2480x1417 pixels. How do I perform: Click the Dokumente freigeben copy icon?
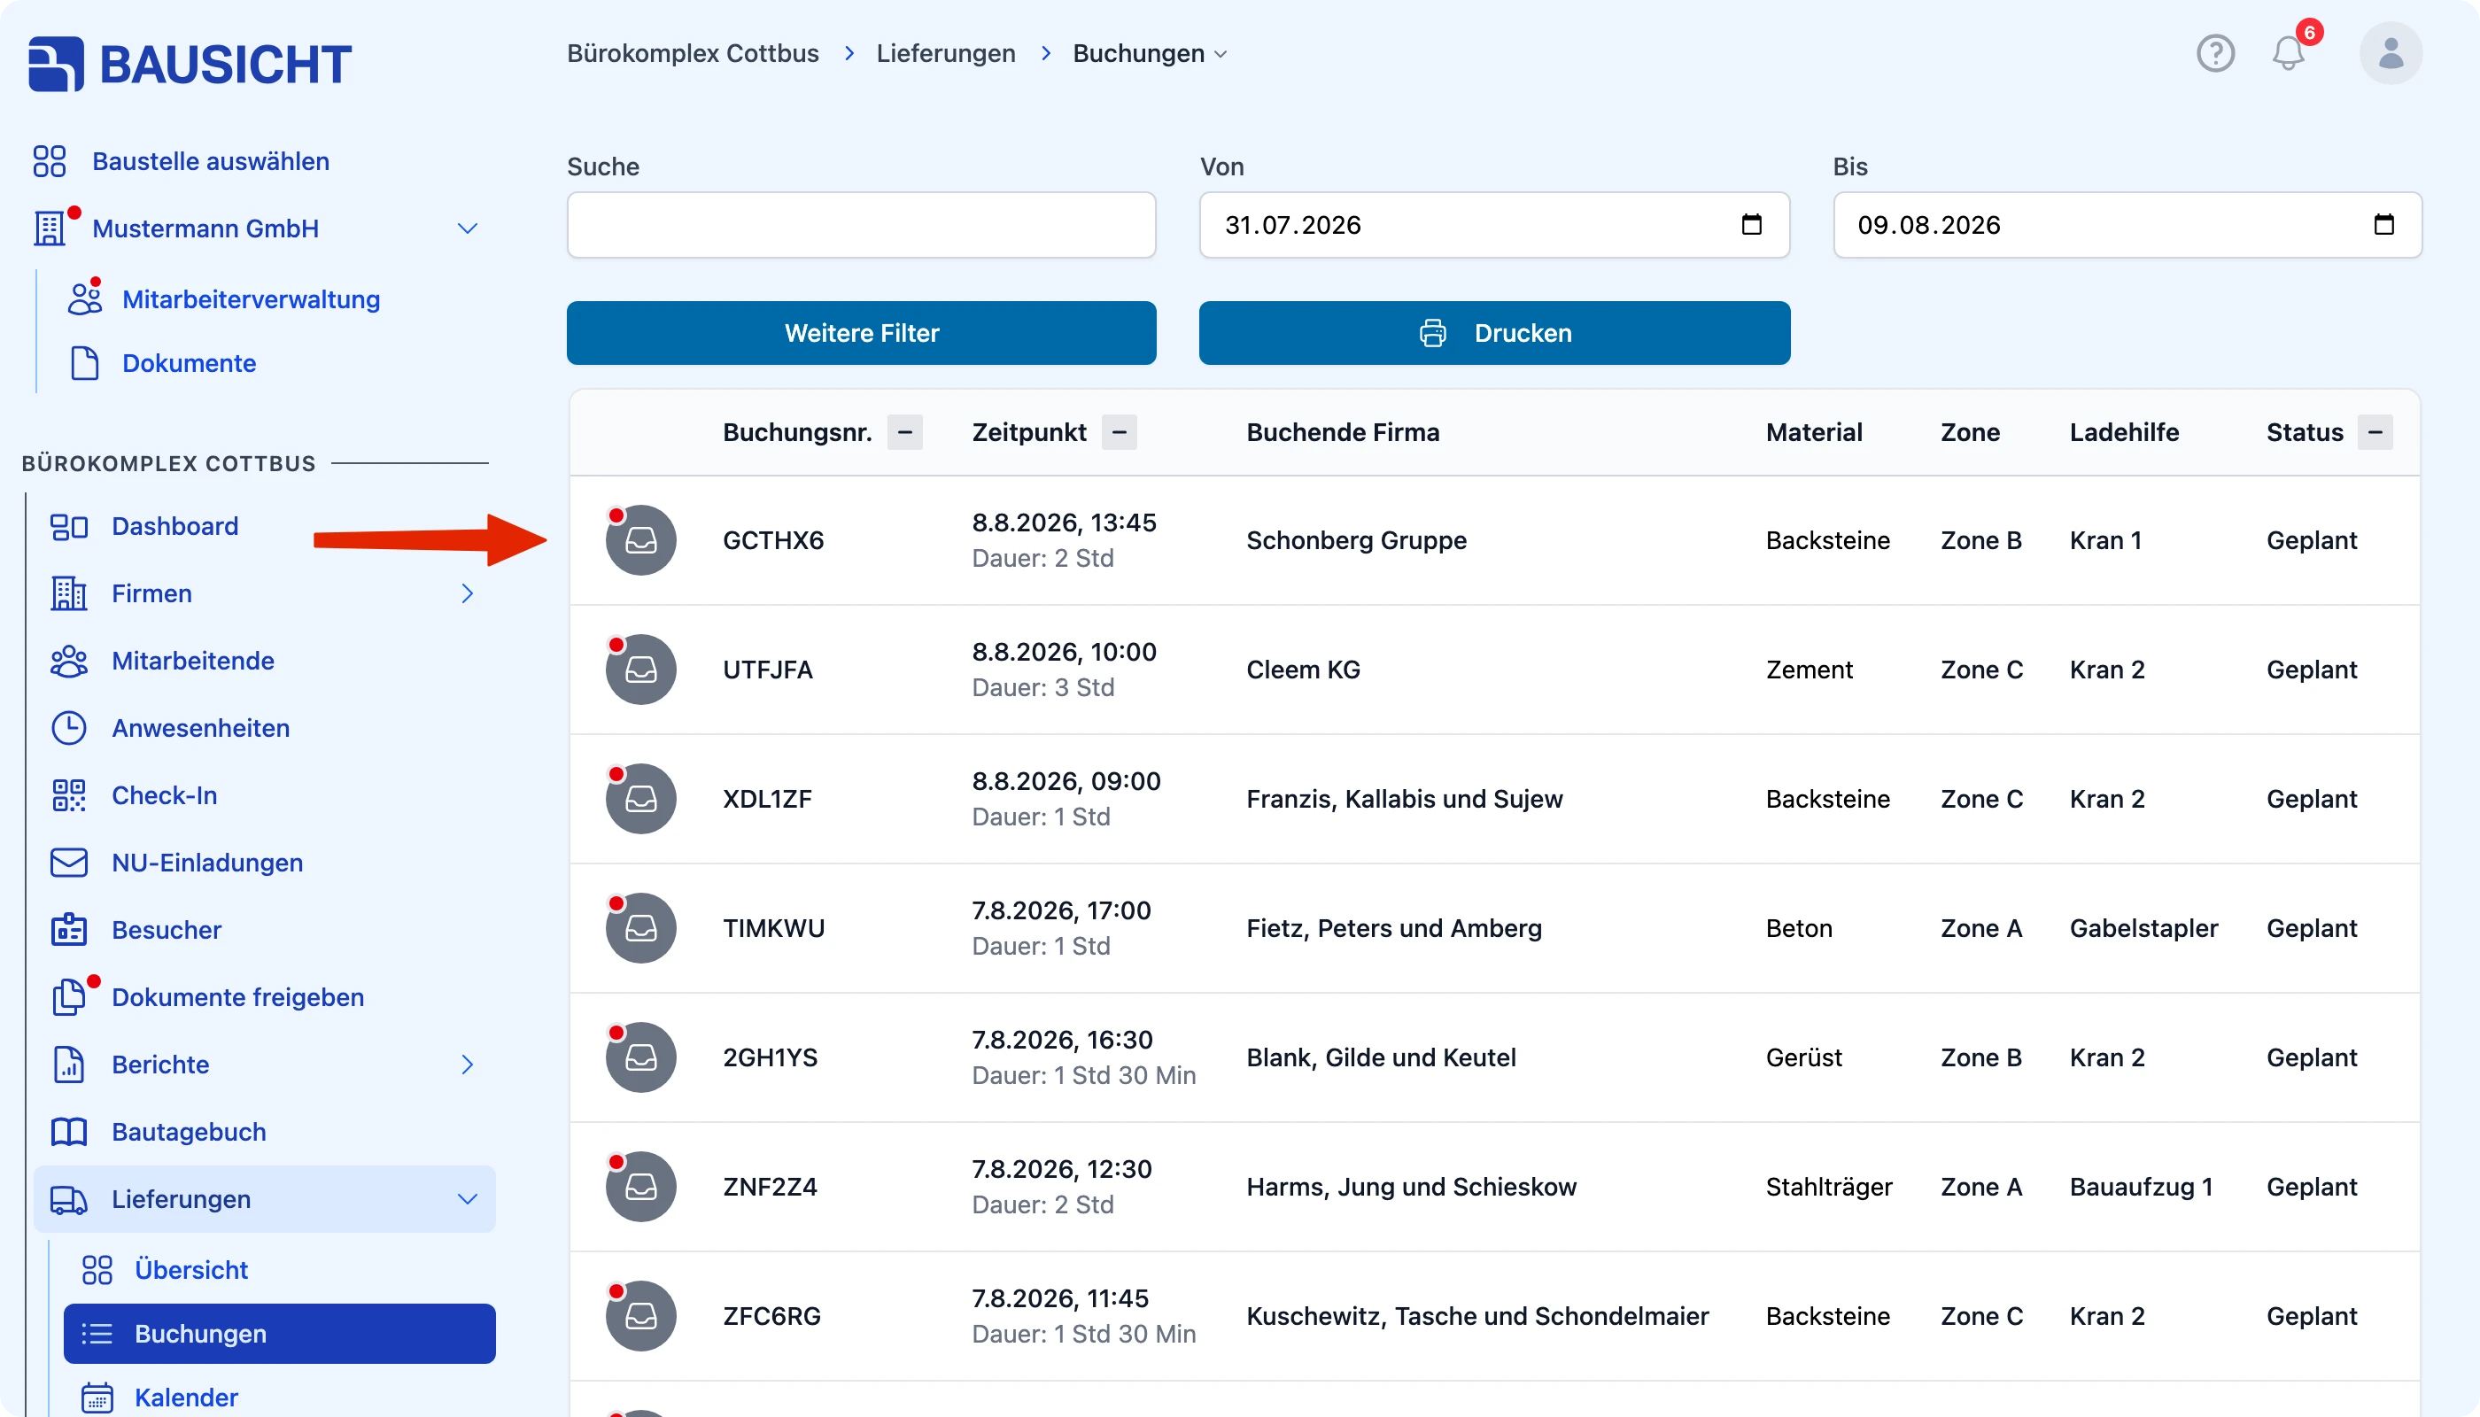(69, 996)
